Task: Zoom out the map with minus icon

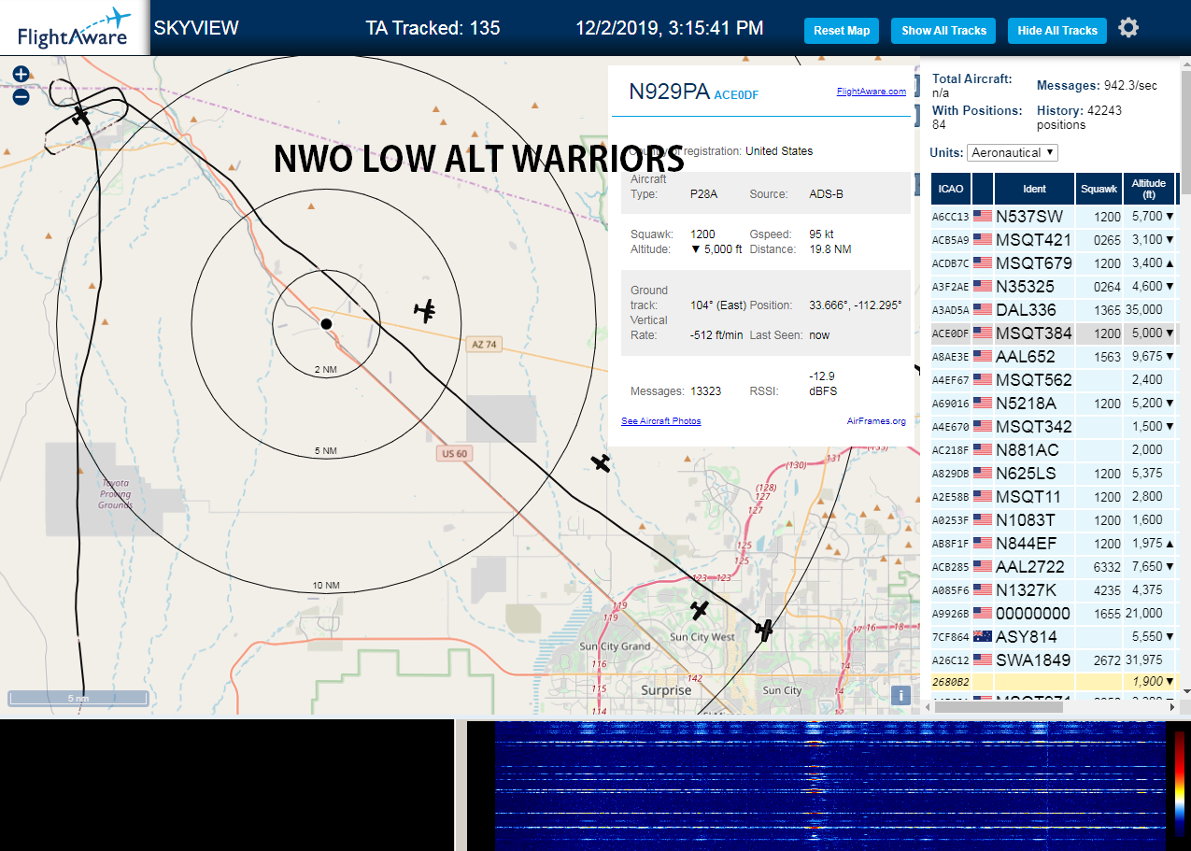Action: point(21,96)
